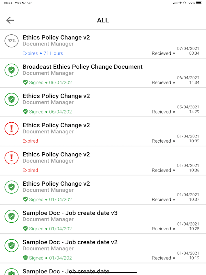Tap signed shield icon for Broadcast Ethics document

(12, 70)
